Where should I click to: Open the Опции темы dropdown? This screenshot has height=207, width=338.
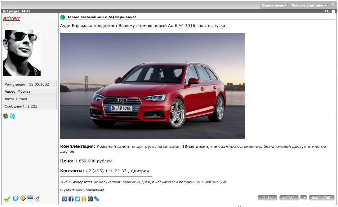click(x=275, y=5)
